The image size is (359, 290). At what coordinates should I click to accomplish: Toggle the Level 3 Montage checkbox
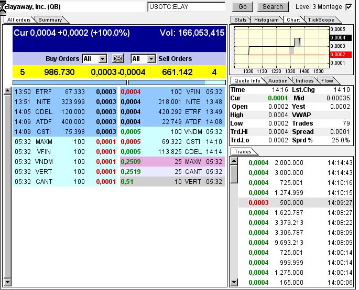click(349, 7)
